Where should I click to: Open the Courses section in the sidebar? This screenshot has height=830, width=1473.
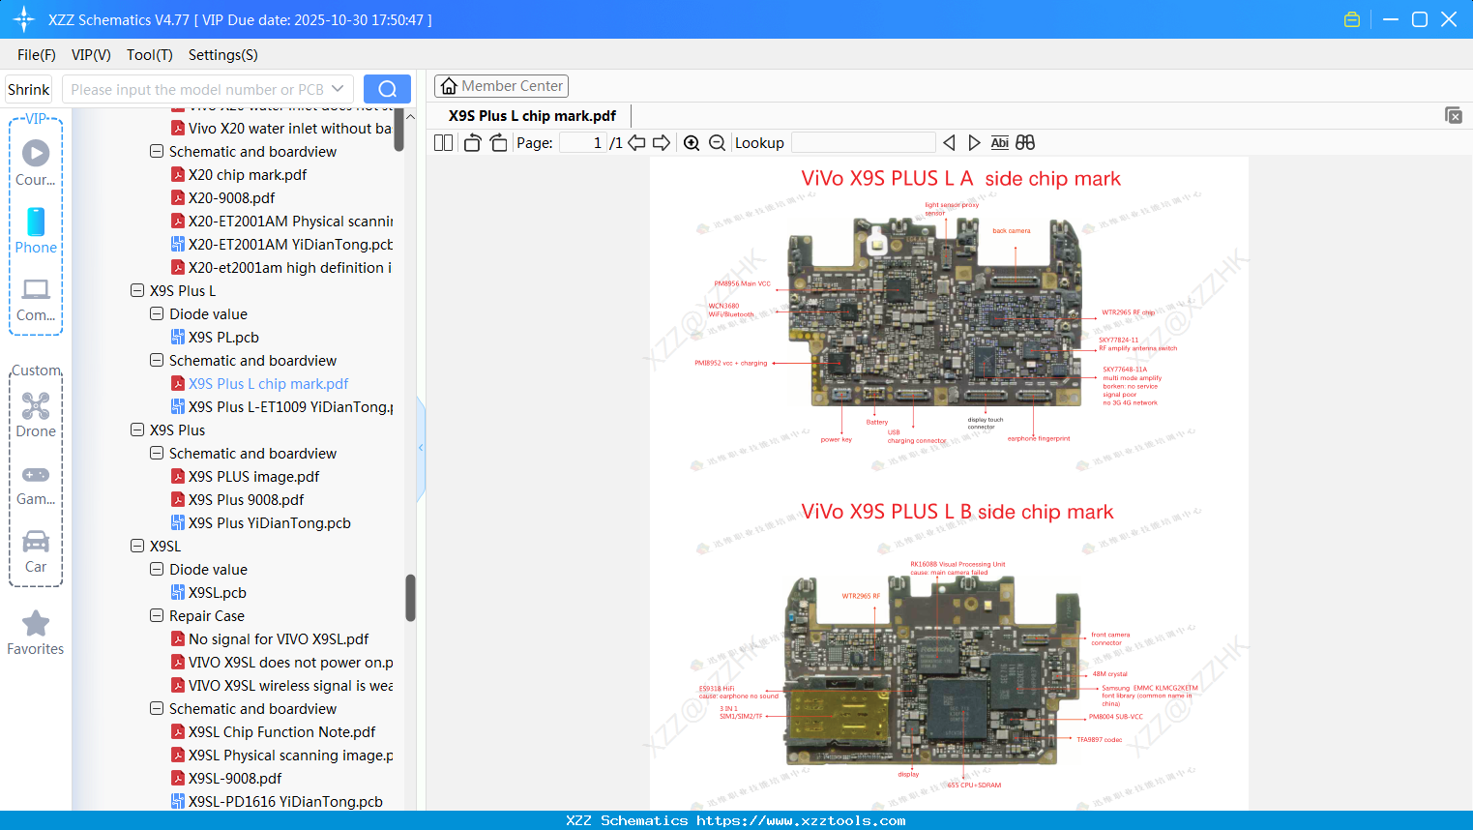click(x=36, y=163)
